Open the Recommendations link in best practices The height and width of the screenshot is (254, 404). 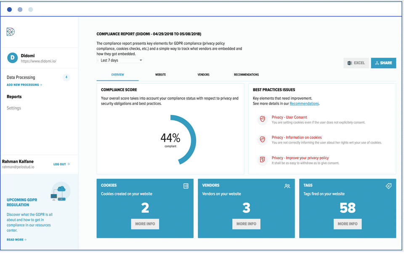point(304,104)
